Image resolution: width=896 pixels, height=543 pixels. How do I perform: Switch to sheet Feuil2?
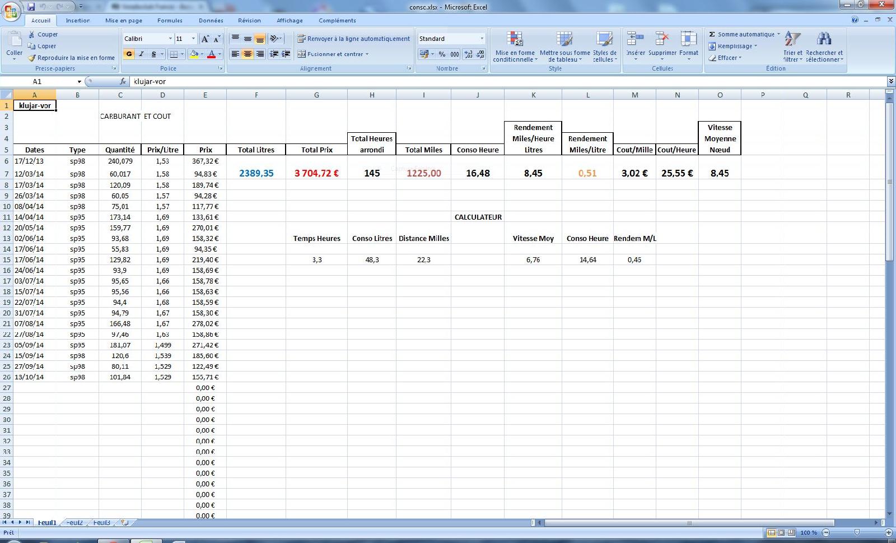tap(74, 523)
